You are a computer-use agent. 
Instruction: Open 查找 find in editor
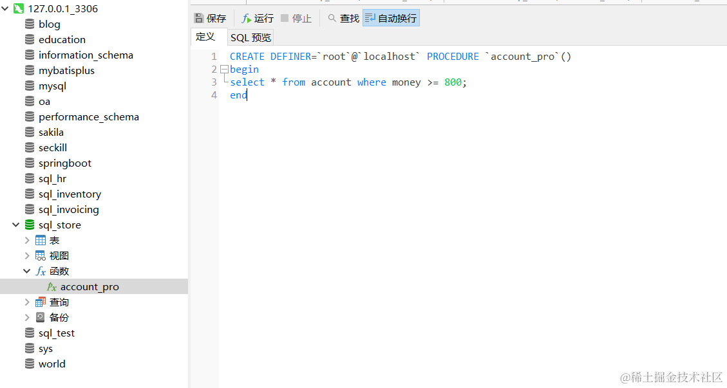(x=344, y=18)
